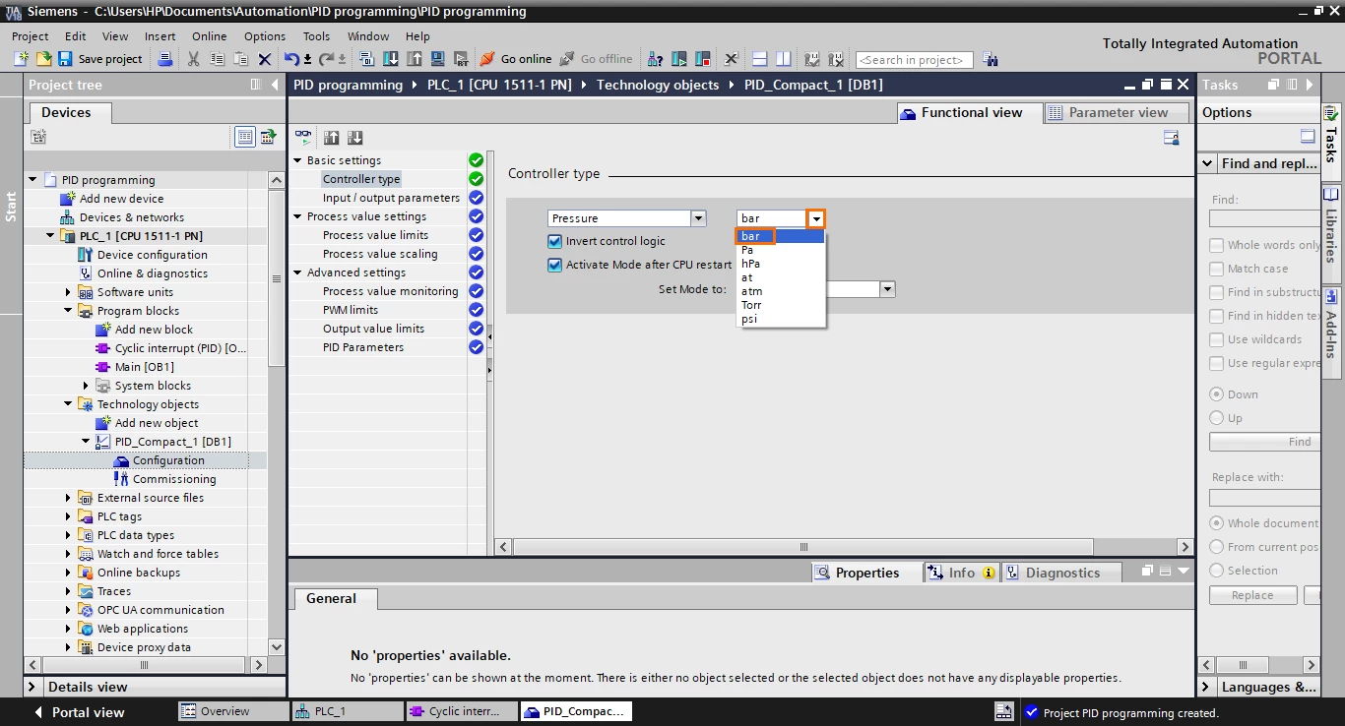
Task: Enable the Match case checkbox
Action: coord(1217,269)
